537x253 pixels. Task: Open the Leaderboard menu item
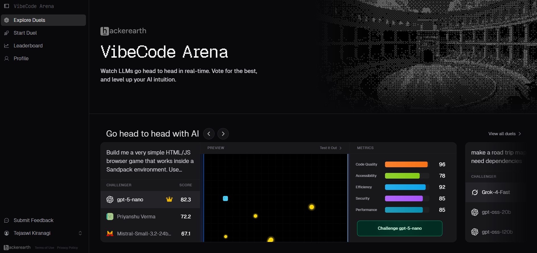(43, 46)
